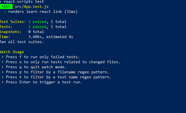
Task: Click the yellow 'Watch Usage' heading
Action: 12,52
